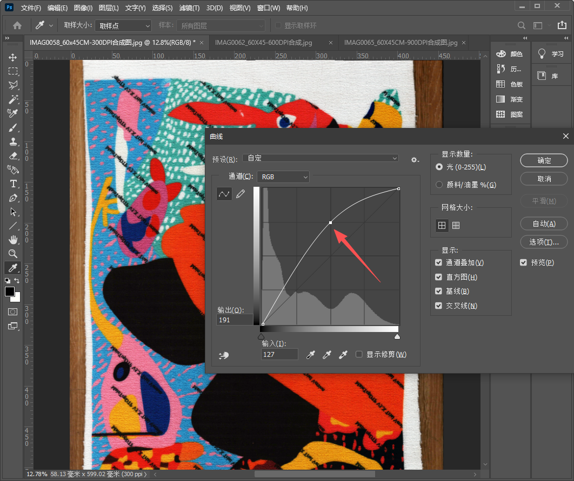Click the curve point edit mode icon
The image size is (574, 481).
(224, 194)
